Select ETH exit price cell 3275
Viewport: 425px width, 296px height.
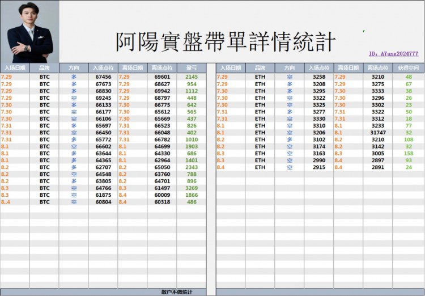point(378,84)
